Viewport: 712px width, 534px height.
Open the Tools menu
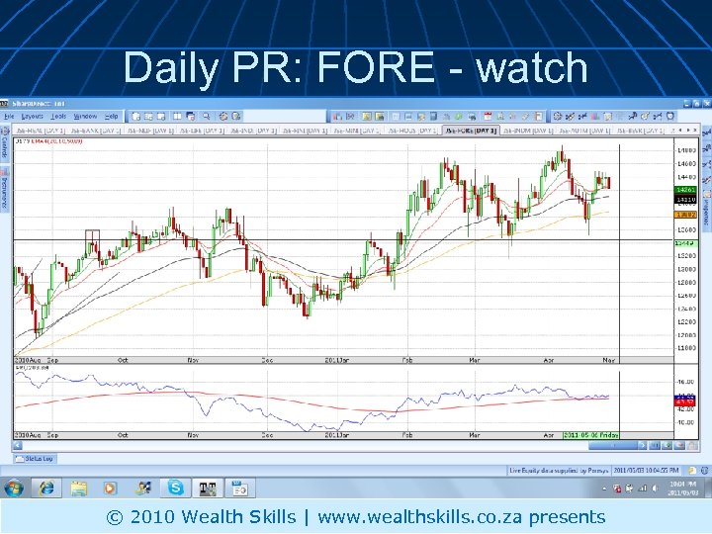58,117
